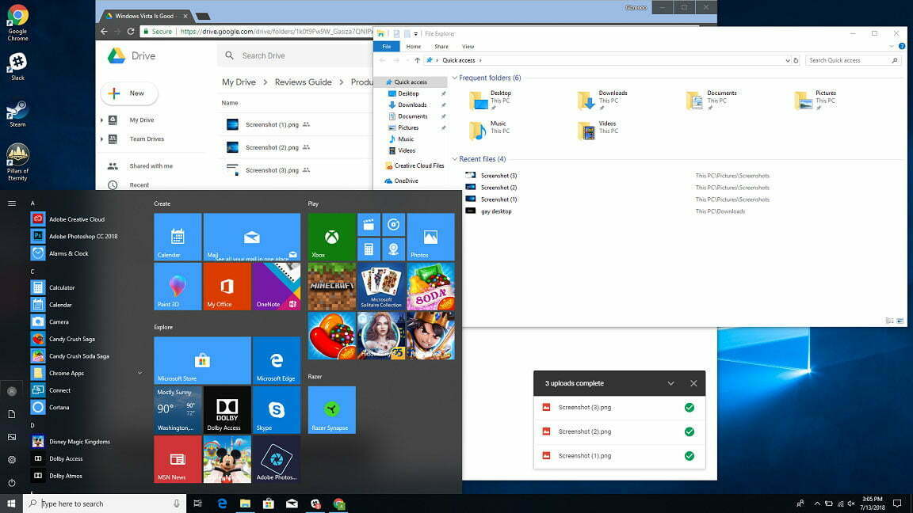Click the New button in Google Drive
This screenshot has width=913, height=513.
(x=129, y=93)
